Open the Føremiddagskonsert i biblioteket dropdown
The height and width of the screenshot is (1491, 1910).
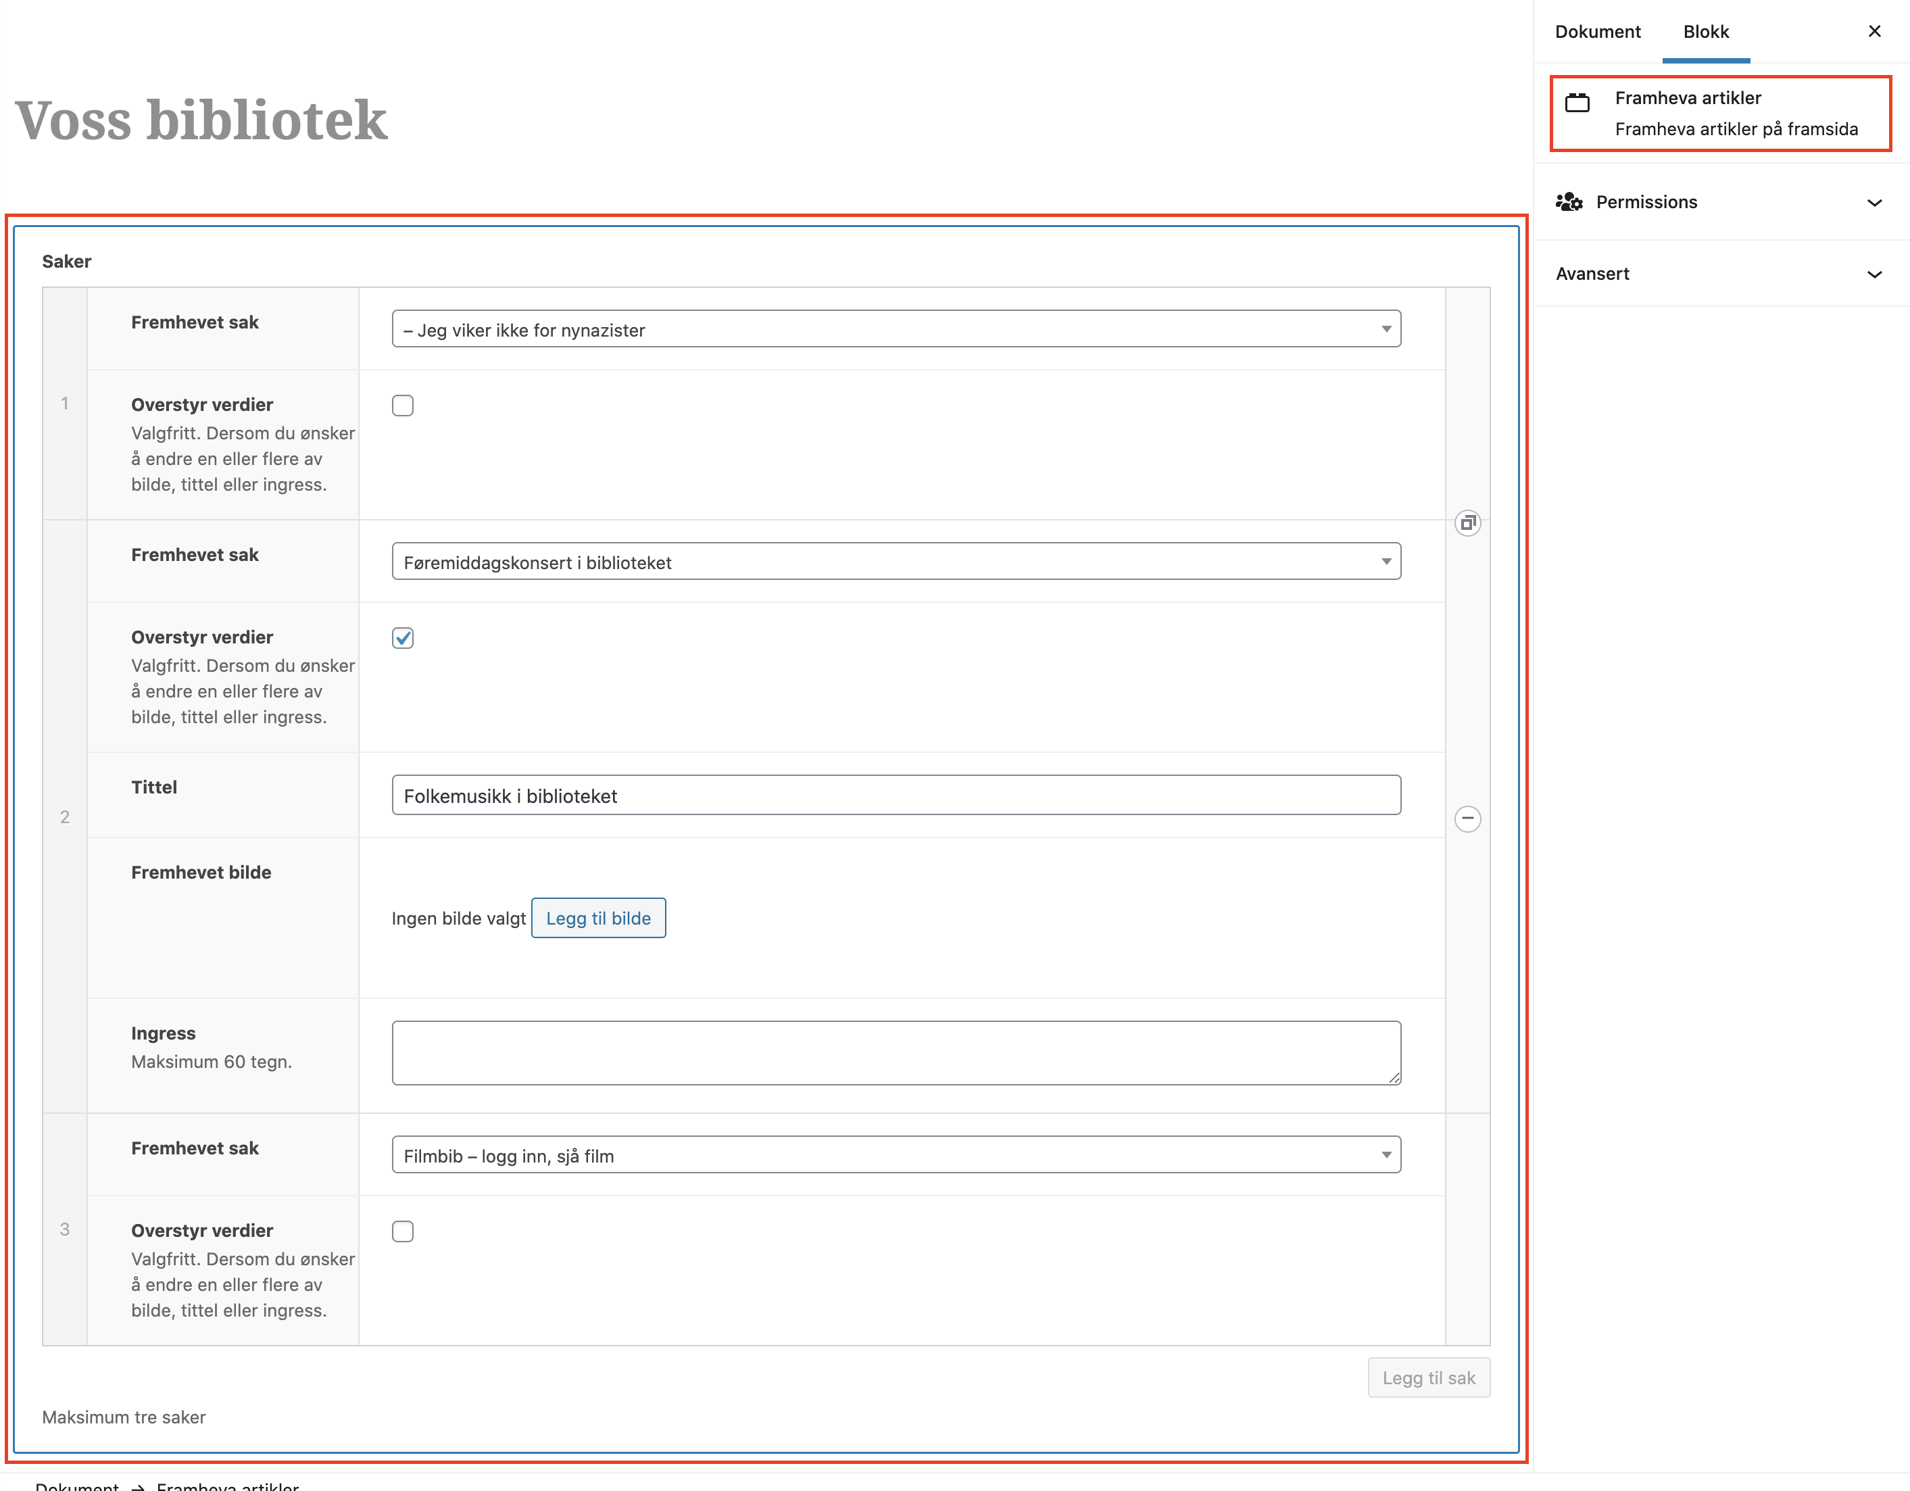point(896,562)
